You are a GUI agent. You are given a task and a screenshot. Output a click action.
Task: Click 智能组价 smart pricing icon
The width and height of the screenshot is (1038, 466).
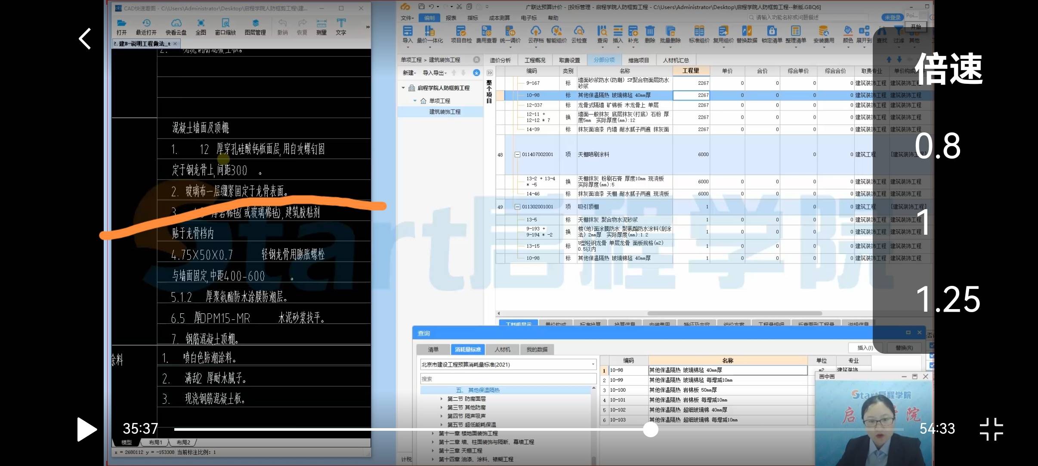(x=556, y=34)
